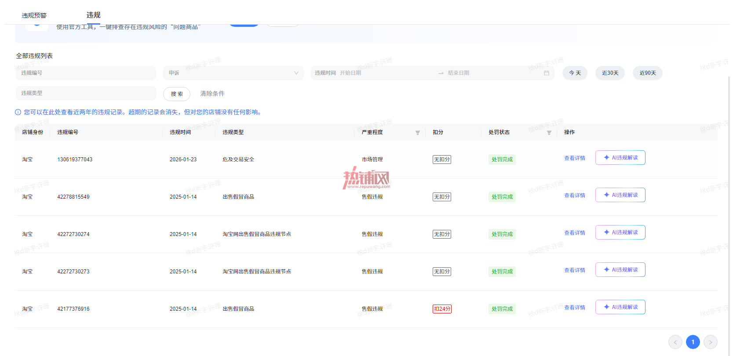Viewport: 733px width, 356px height.
Task: Click 处罚完成 status for violation 130619377043
Action: point(502,160)
